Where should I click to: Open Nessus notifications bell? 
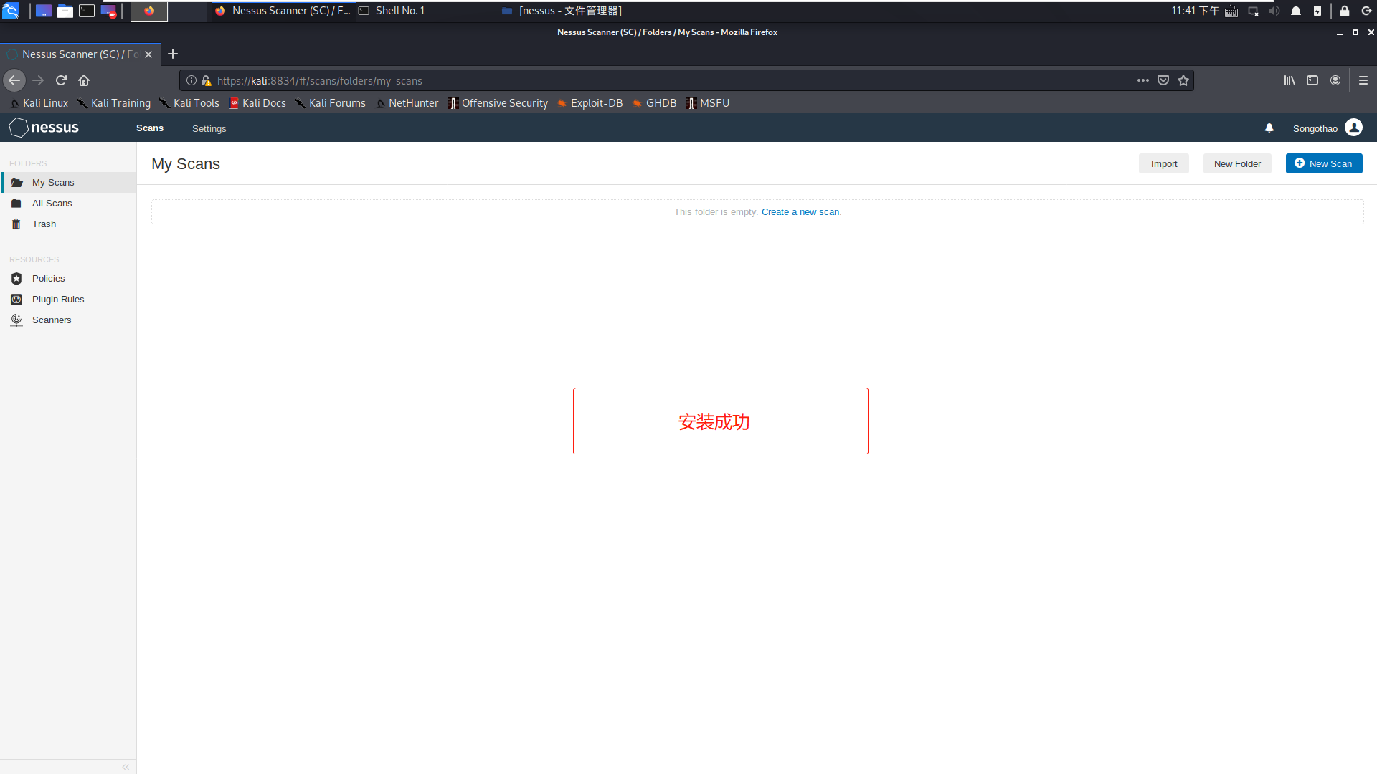[x=1269, y=128]
